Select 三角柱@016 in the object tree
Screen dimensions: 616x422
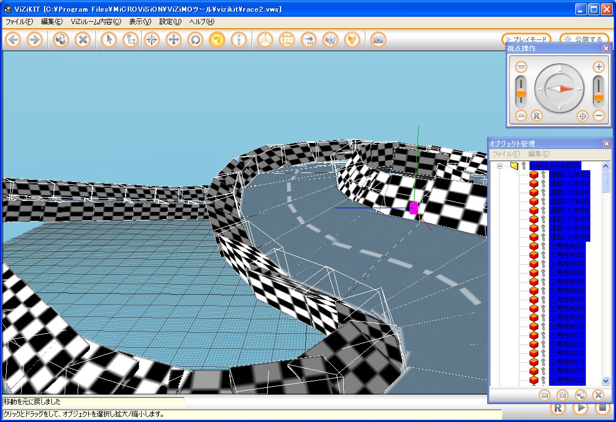coord(567,380)
